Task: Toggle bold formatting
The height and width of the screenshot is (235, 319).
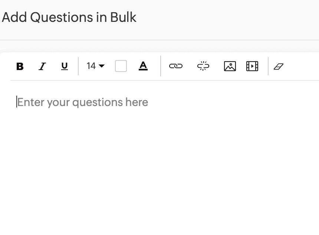Action: click(x=20, y=66)
